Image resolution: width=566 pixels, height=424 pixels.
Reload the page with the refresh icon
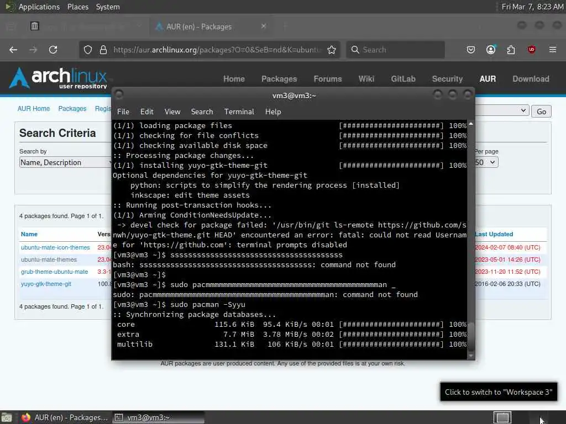coord(53,50)
